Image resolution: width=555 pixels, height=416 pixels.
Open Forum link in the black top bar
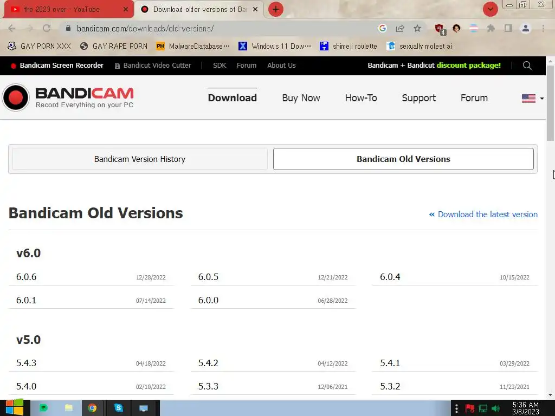pos(247,66)
